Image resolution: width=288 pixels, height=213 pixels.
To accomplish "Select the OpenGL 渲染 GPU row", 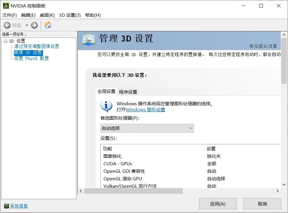I will tap(191, 179).
